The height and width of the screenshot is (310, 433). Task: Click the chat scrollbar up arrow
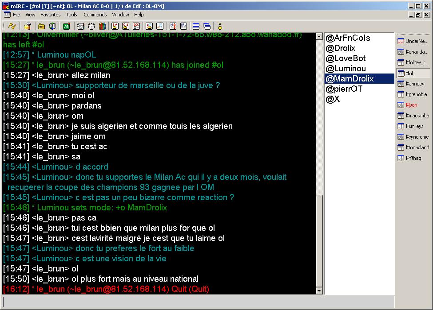(318, 36)
